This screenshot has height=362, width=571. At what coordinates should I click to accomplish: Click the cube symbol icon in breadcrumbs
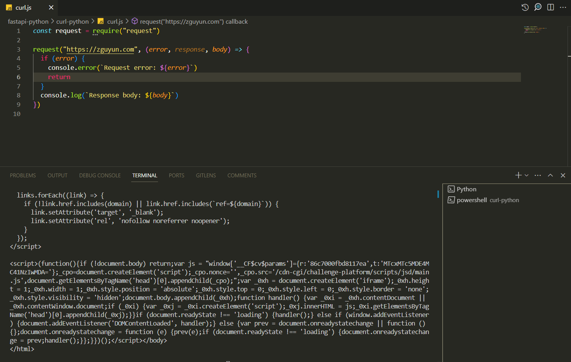[x=135, y=21]
